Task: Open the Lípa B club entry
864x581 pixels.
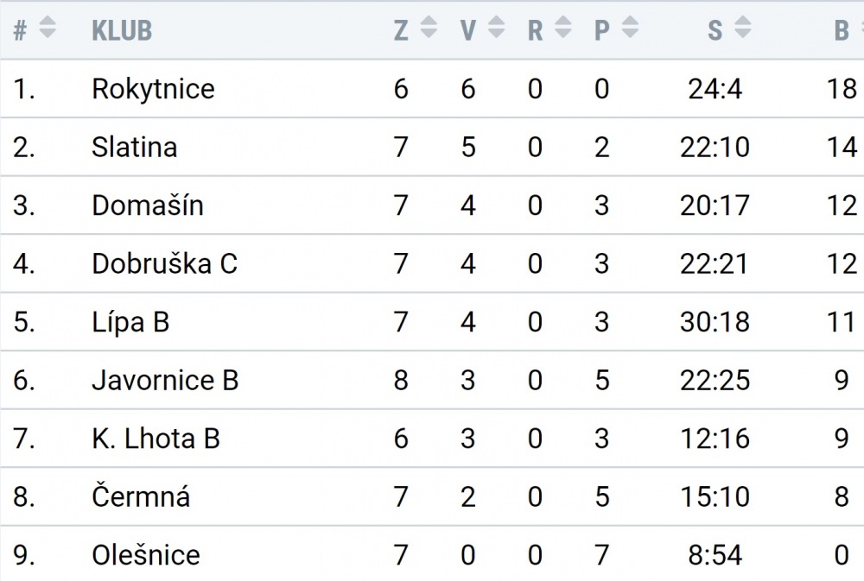Action: pyautogui.click(x=130, y=322)
